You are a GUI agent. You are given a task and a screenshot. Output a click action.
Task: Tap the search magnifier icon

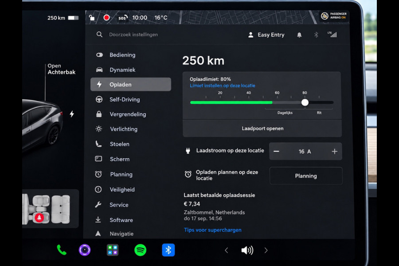tap(99, 35)
